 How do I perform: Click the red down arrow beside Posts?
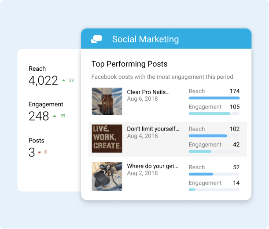[x=40, y=152]
